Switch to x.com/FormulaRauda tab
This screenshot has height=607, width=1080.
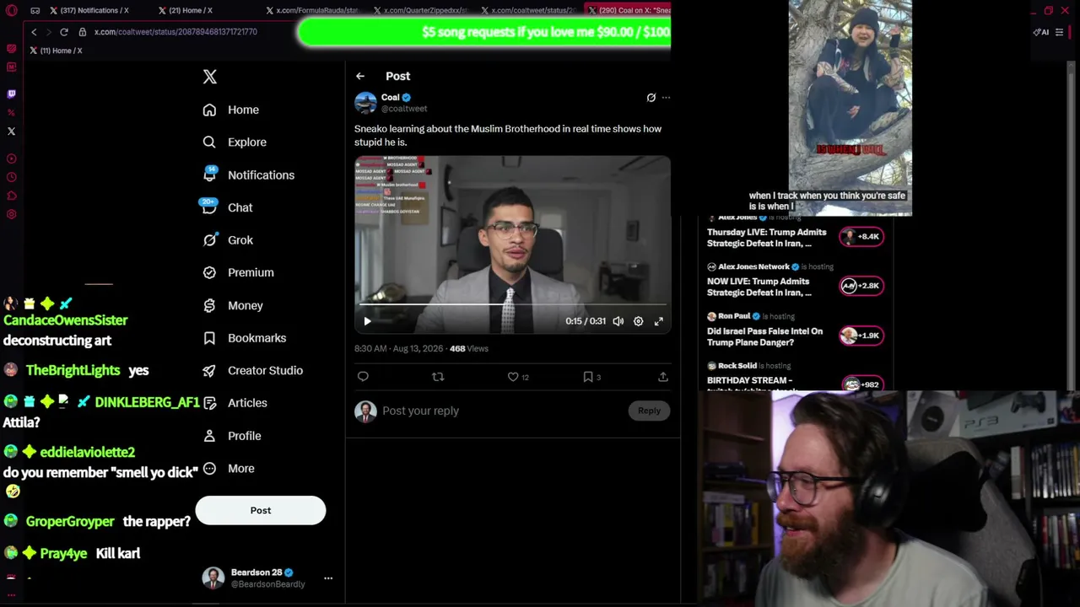312,11
